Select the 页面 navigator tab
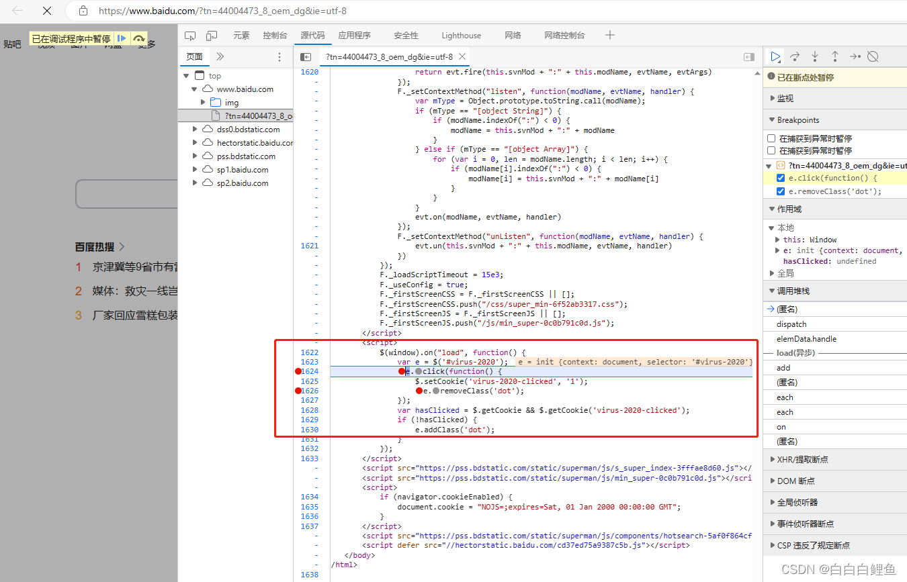This screenshot has width=907, height=582. click(195, 57)
